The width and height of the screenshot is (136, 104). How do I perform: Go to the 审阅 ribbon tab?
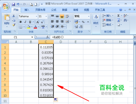76,10
